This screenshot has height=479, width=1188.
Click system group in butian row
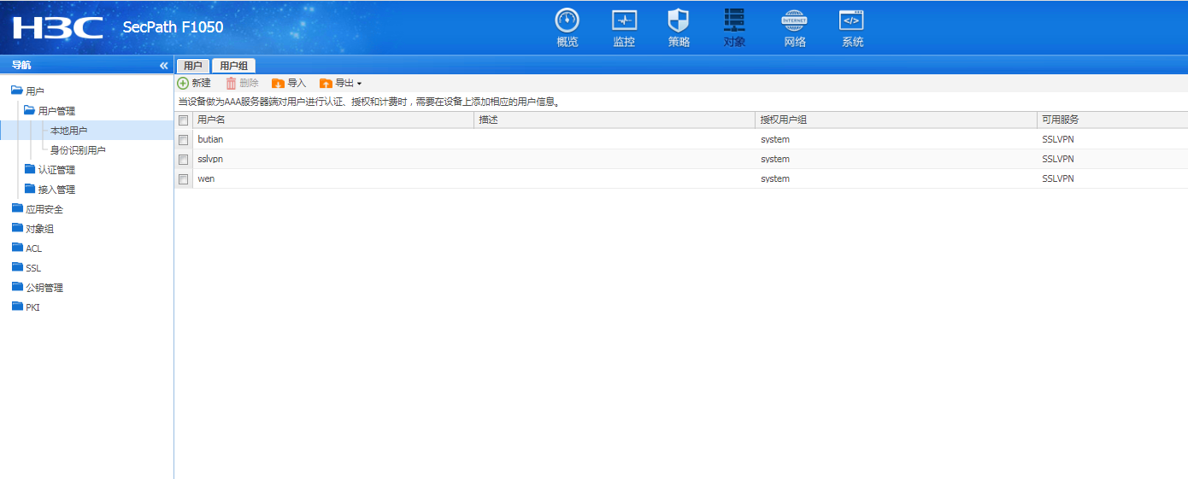(775, 139)
